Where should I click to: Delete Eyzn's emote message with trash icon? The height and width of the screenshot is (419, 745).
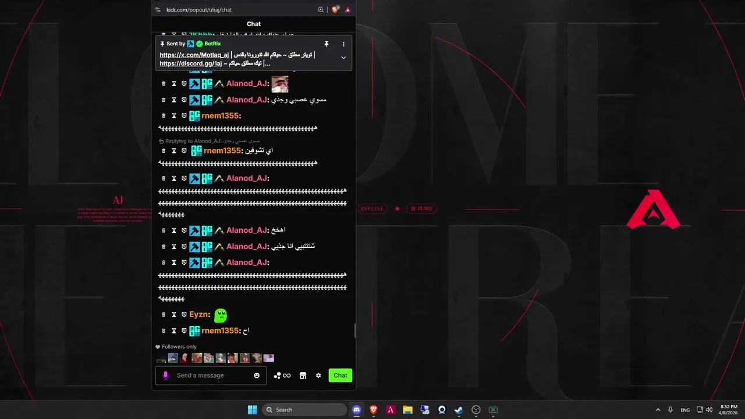(x=164, y=315)
